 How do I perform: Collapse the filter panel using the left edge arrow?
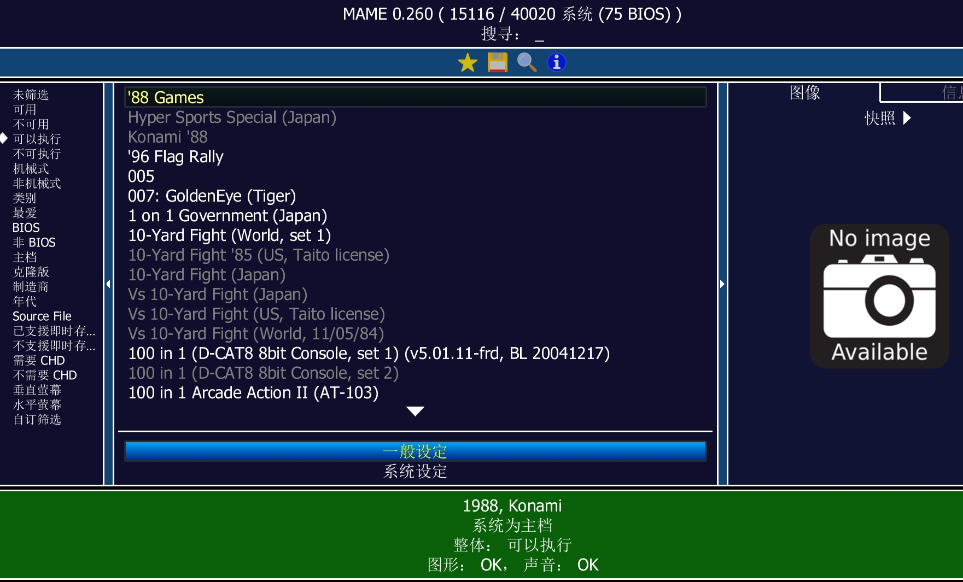pos(108,284)
